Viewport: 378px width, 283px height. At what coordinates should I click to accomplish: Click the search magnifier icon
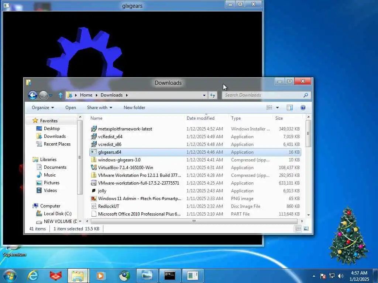[306, 95]
